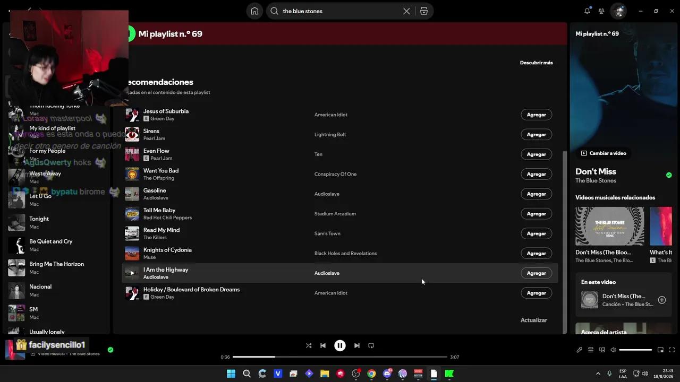Open Nacional playlist in sidebar
Screen dimensions: 680x382
(58, 290)
